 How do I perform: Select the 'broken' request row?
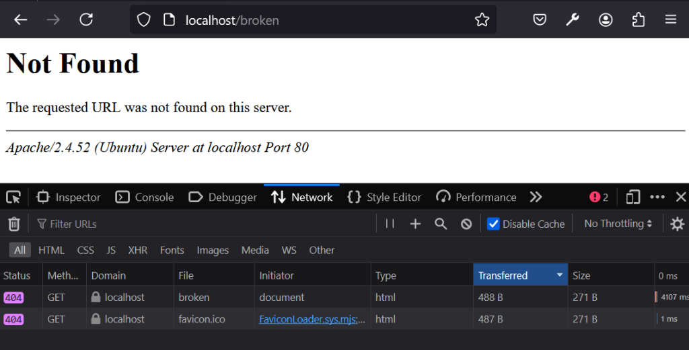click(194, 297)
